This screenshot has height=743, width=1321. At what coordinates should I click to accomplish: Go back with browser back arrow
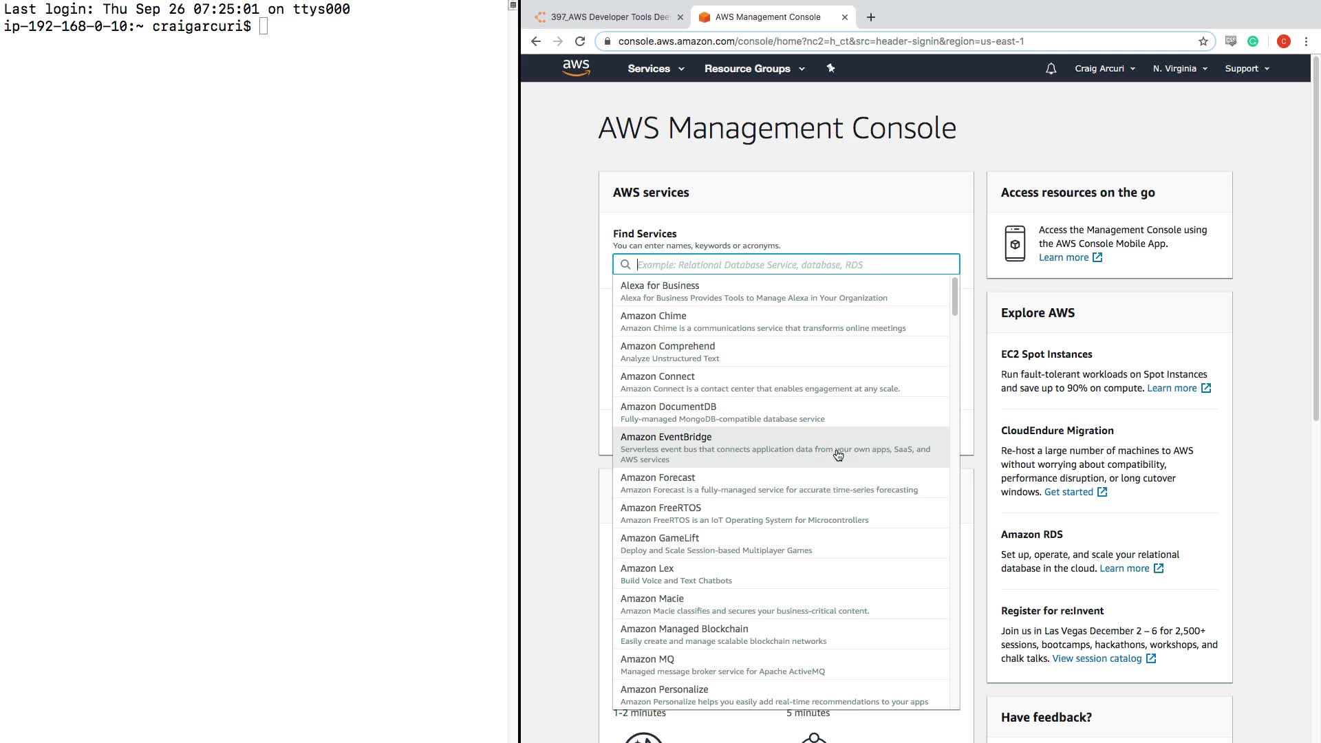click(536, 41)
